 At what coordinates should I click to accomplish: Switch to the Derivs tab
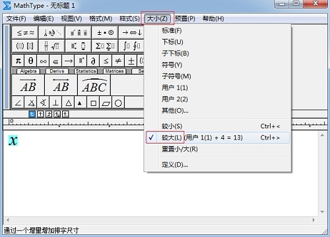pos(57,71)
